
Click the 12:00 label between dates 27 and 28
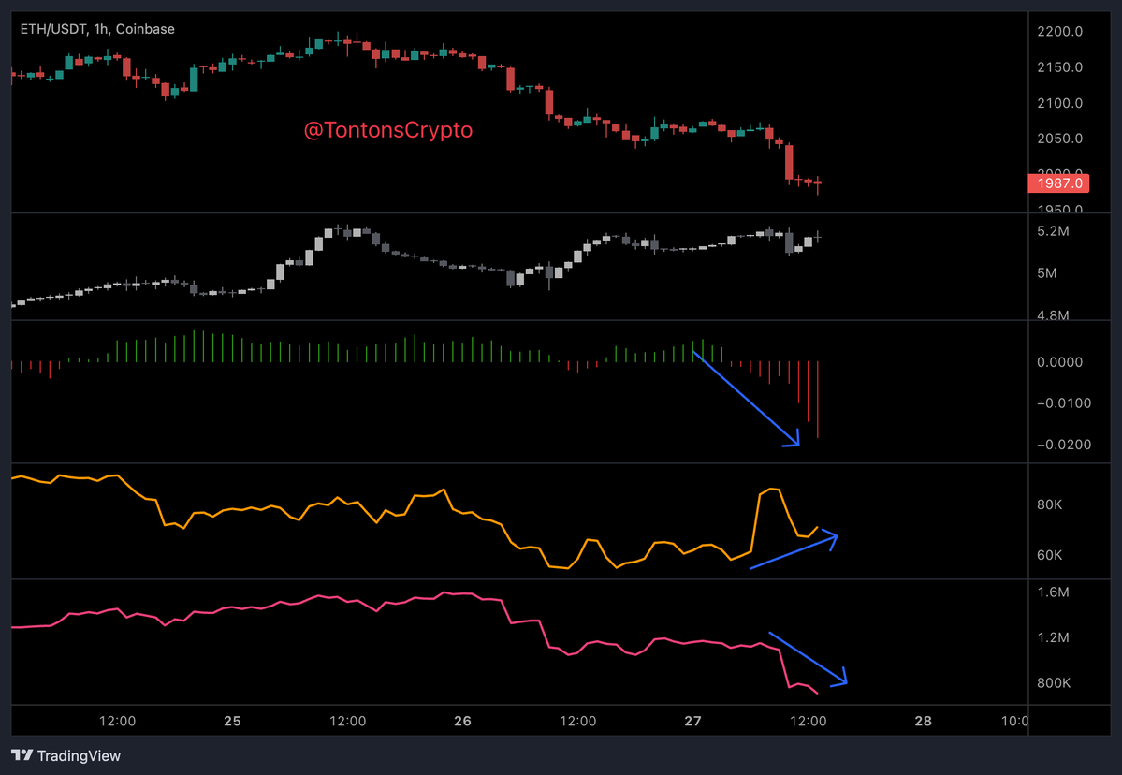[809, 721]
